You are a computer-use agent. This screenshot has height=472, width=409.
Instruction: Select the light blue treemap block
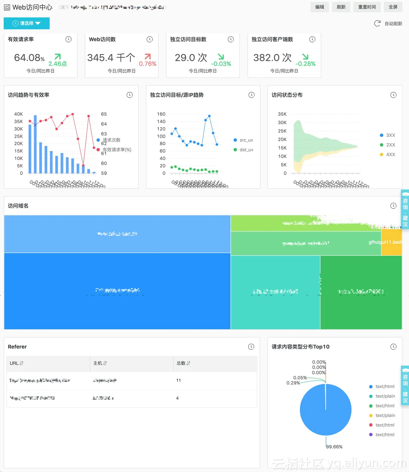[117, 234]
